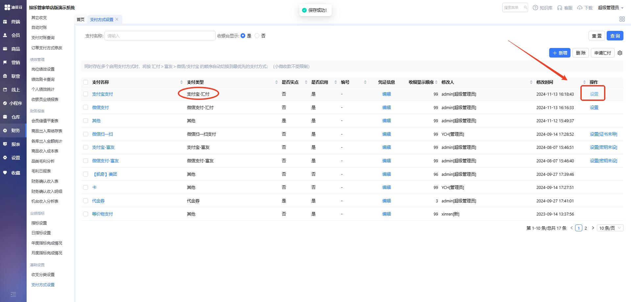Open 设置[证书未导] for 微信扫一扫
Viewport: 631px width, 302px height.
(603, 134)
